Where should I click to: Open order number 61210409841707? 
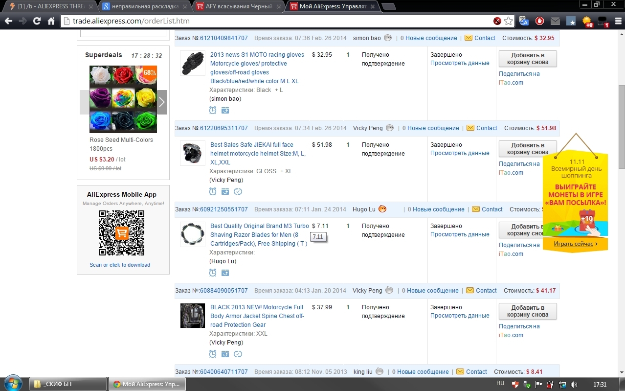223,38
